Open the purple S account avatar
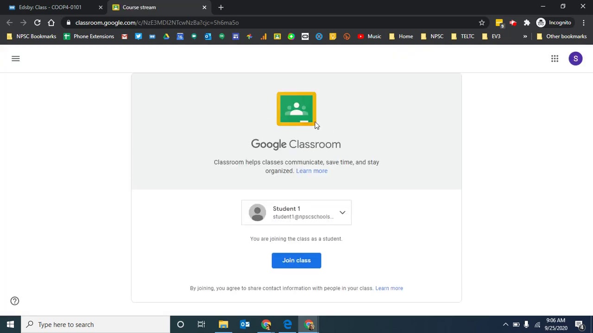Viewport: 593px width, 333px height. (575, 58)
